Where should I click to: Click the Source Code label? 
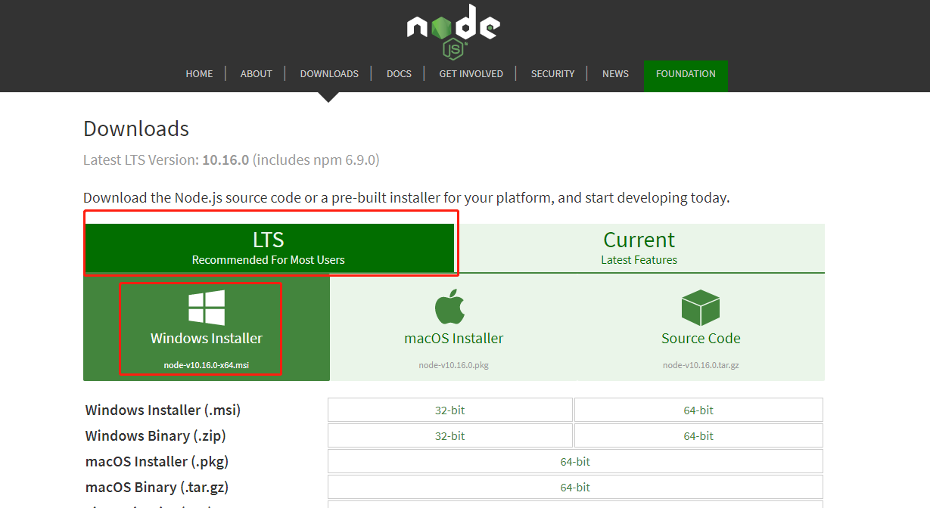[x=701, y=338]
